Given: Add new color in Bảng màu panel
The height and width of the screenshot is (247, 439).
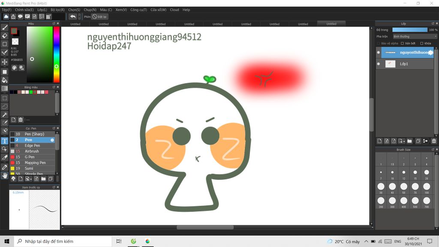Looking at the screenshot, I should click(x=13, y=120).
